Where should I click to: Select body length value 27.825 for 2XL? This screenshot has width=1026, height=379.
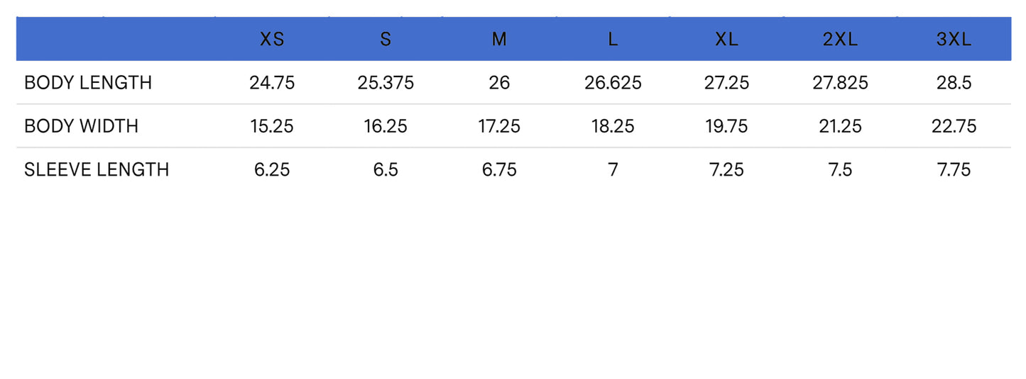coord(840,83)
